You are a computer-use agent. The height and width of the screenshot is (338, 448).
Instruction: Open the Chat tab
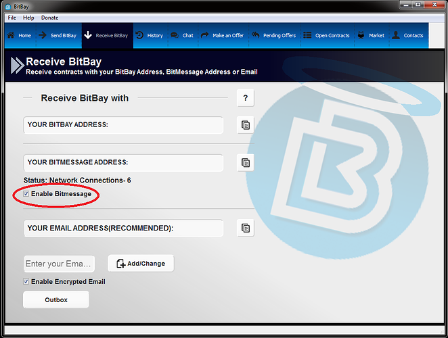point(183,36)
